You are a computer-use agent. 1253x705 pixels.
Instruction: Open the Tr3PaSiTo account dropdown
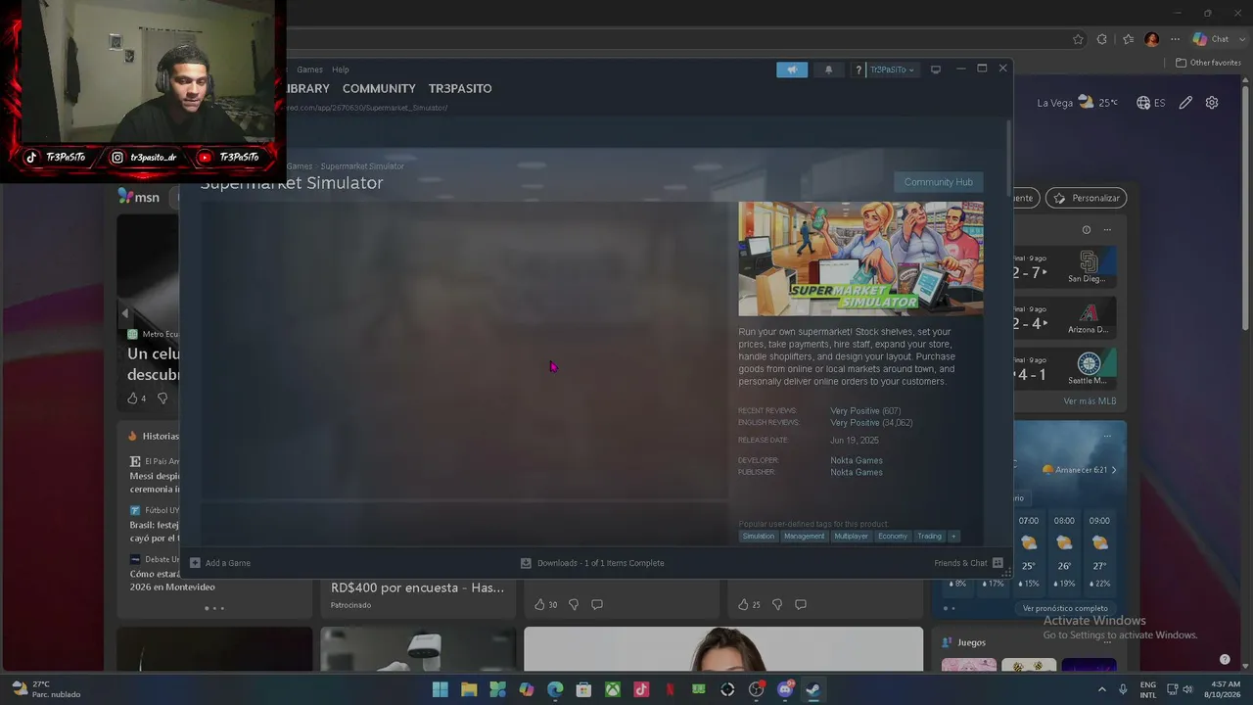892,70
